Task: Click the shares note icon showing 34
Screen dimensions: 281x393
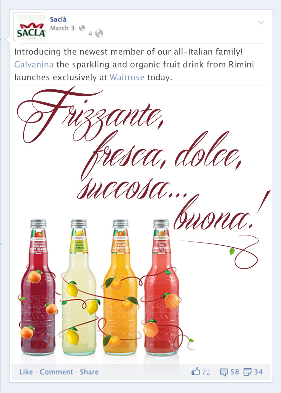Action: tap(247, 372)
